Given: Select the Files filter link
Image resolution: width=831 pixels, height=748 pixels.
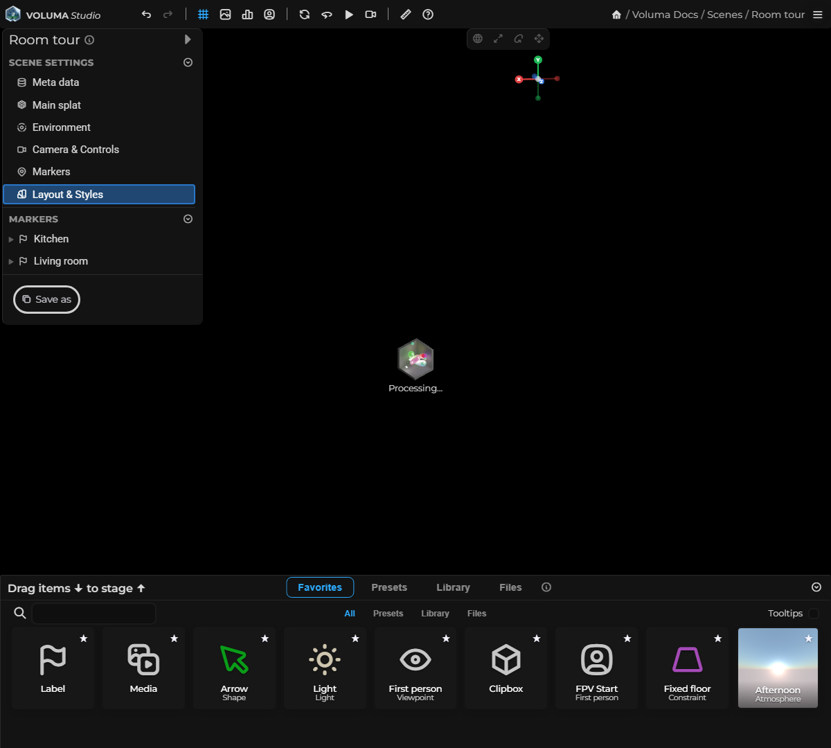Looking at the screenshot, I should click(476, 614).
